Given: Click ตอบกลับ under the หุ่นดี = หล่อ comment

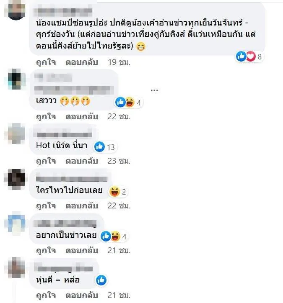Looking at the screenshot, I should [81, 295].
